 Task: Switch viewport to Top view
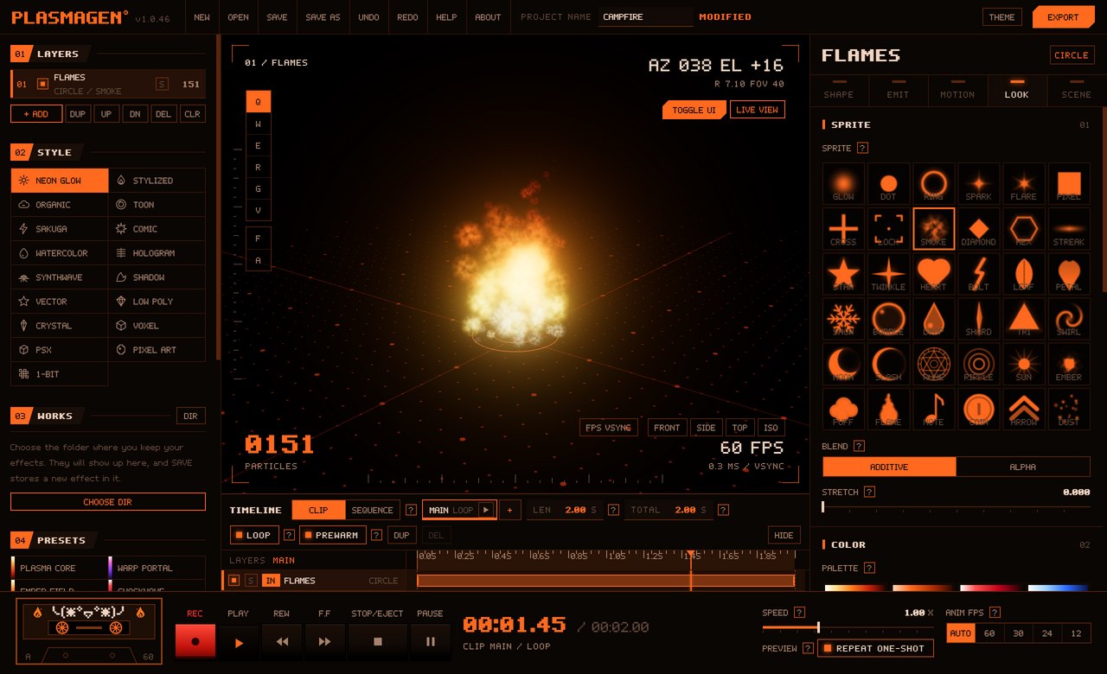[x=739, y=428]
